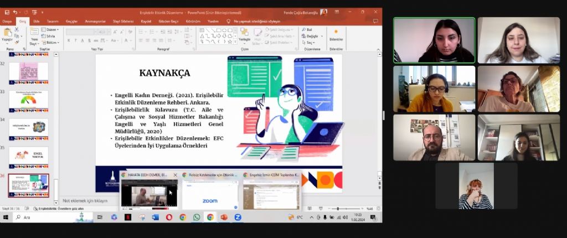Click the Sıfırla (Reset) button
The image size is (567, 238).
coord(50,36)
